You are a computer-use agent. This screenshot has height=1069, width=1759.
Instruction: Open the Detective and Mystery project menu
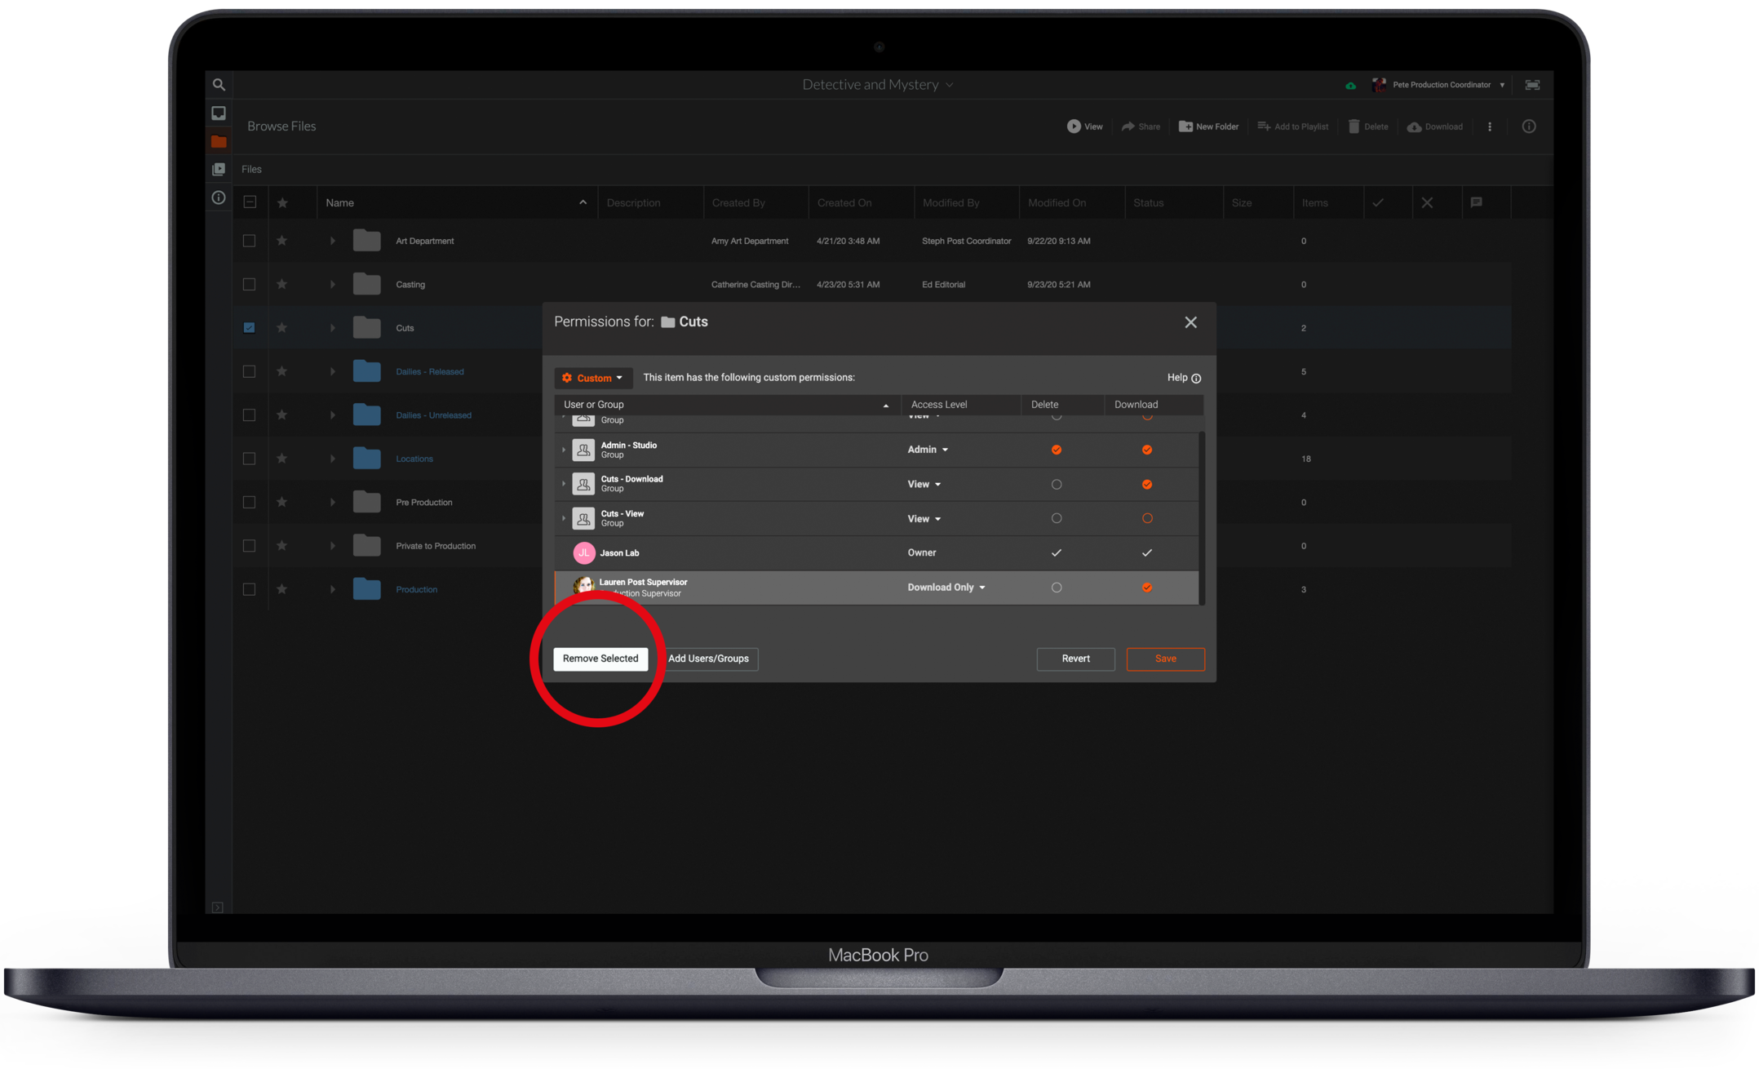point(878,85)
